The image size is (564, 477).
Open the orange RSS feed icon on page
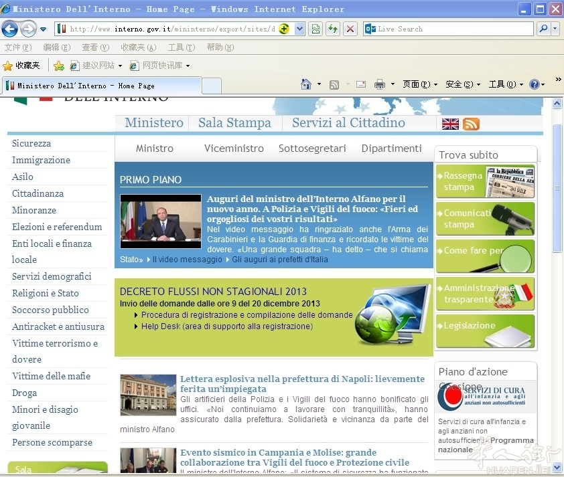tap(471, 124)
